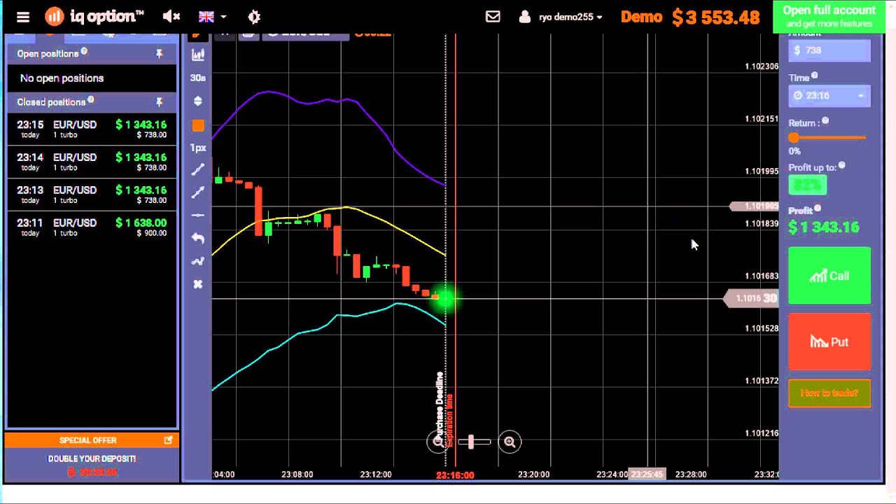Open the 23:11 EUR/USD closed position
896x504 pixels.
(x=92, y=227)
